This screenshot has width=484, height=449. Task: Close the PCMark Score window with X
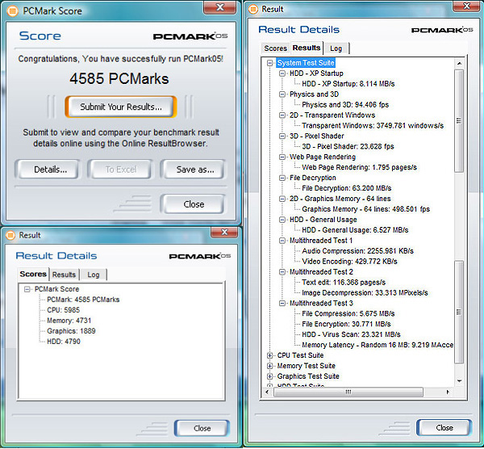tap(219, 7)
